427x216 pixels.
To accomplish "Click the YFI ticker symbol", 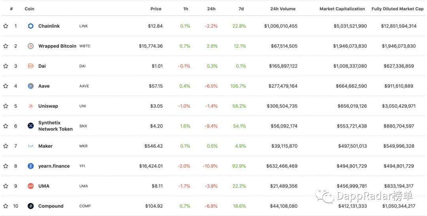I will (82, 166).
